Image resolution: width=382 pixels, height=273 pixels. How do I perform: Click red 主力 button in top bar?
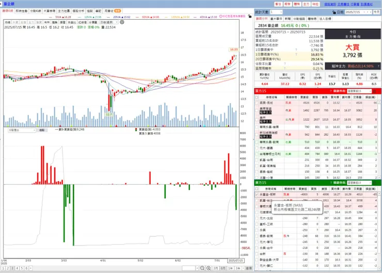tap(306, 4)
